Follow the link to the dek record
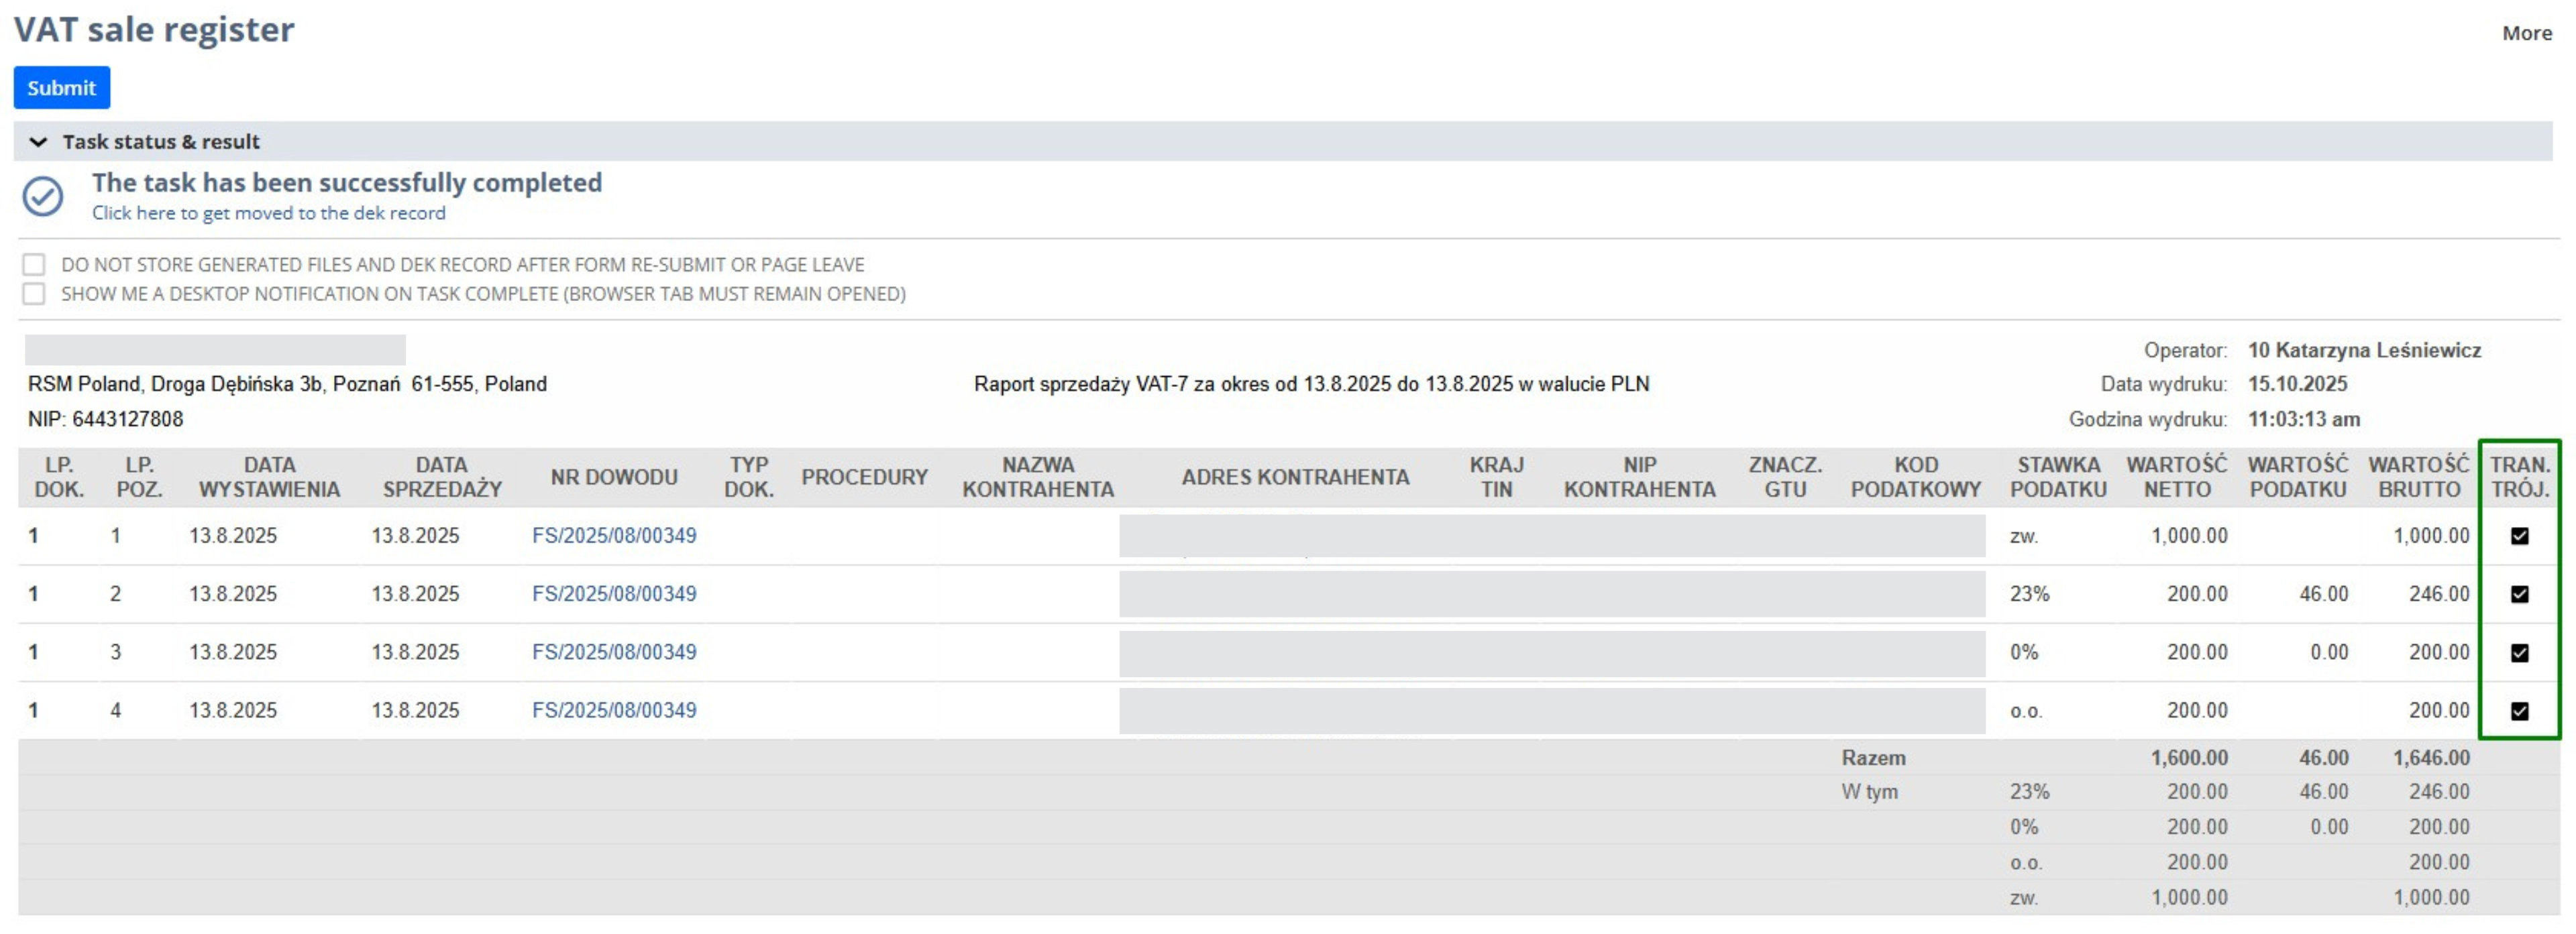 coord(268,212)
